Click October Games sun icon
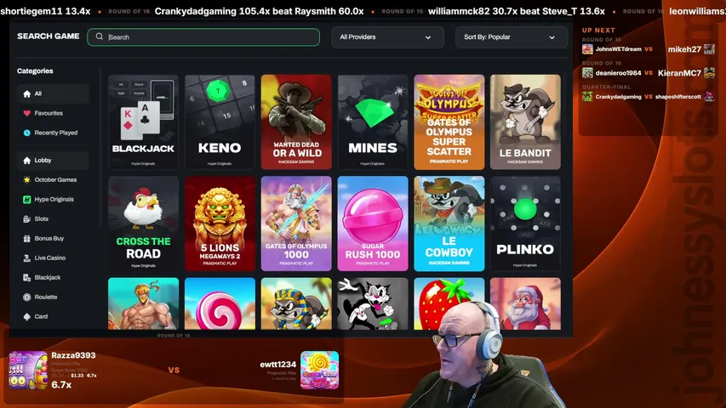Image resolution: width=726 pixels, height=408 pixels. (x=27, y=180)
